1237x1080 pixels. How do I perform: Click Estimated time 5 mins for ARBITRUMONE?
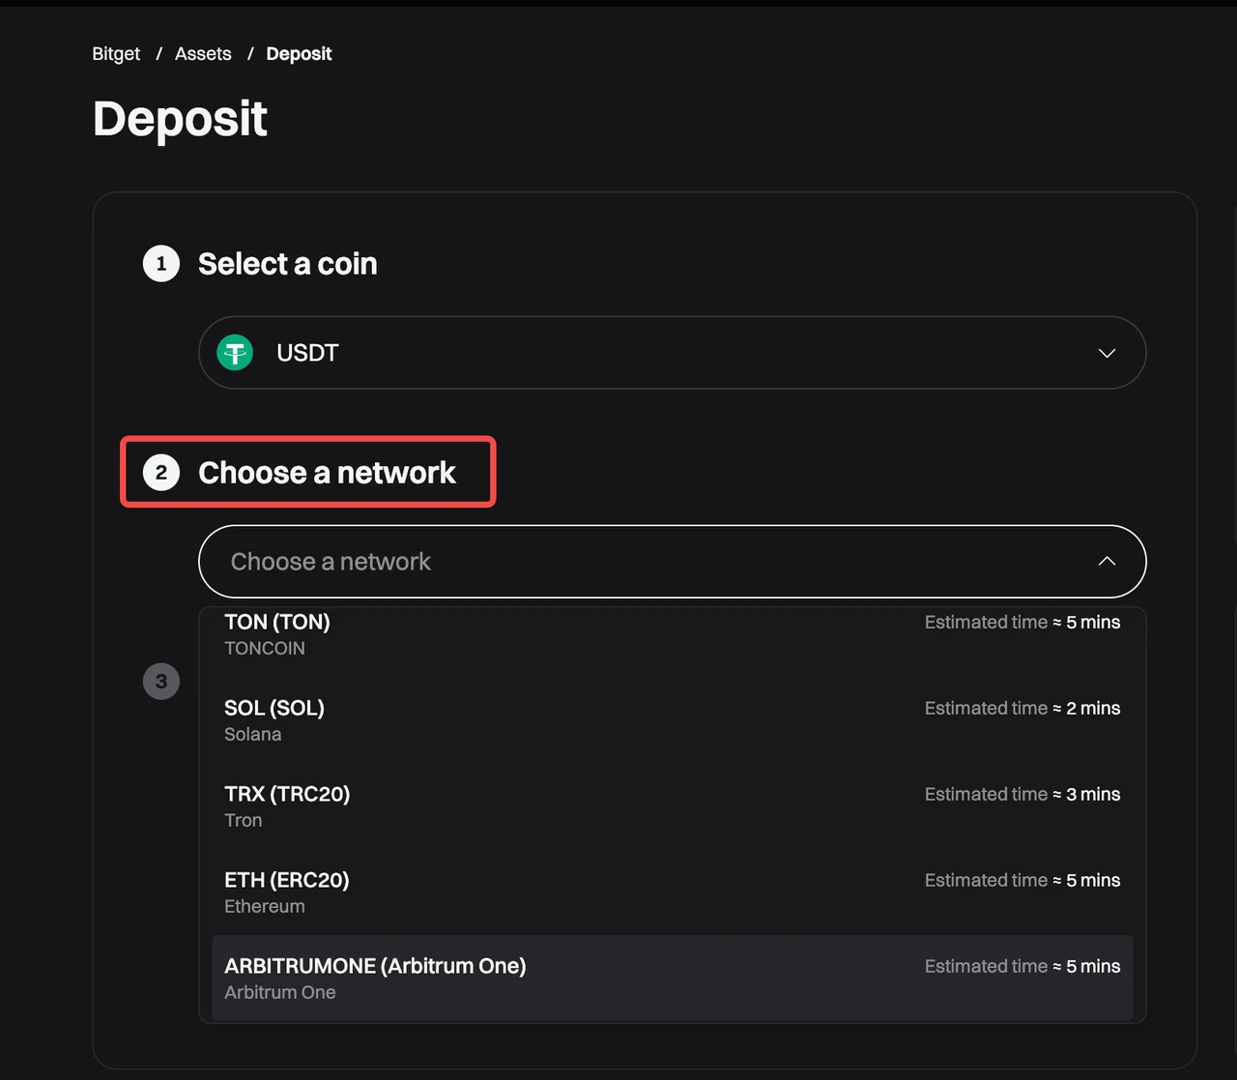coord(1022,967)
